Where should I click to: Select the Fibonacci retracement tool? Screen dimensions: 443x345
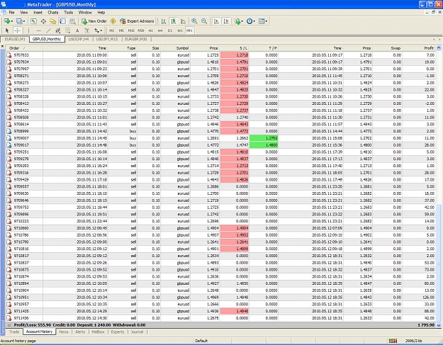coord(67,30)
